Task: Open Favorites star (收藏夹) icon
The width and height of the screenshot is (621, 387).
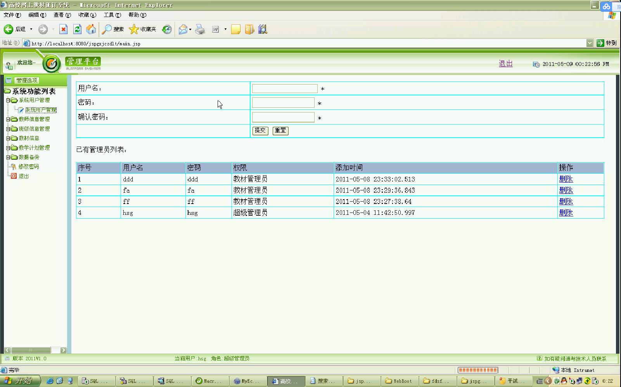Action: (134, 29)
